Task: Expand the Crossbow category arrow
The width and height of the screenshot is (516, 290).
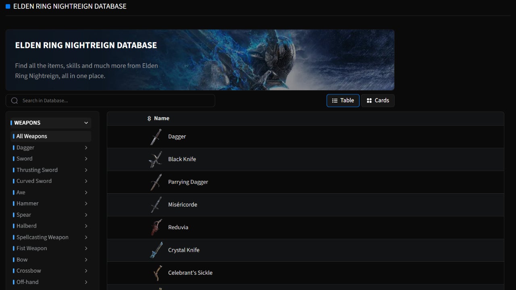Action: pyautogui.click(x=86, y=271)
